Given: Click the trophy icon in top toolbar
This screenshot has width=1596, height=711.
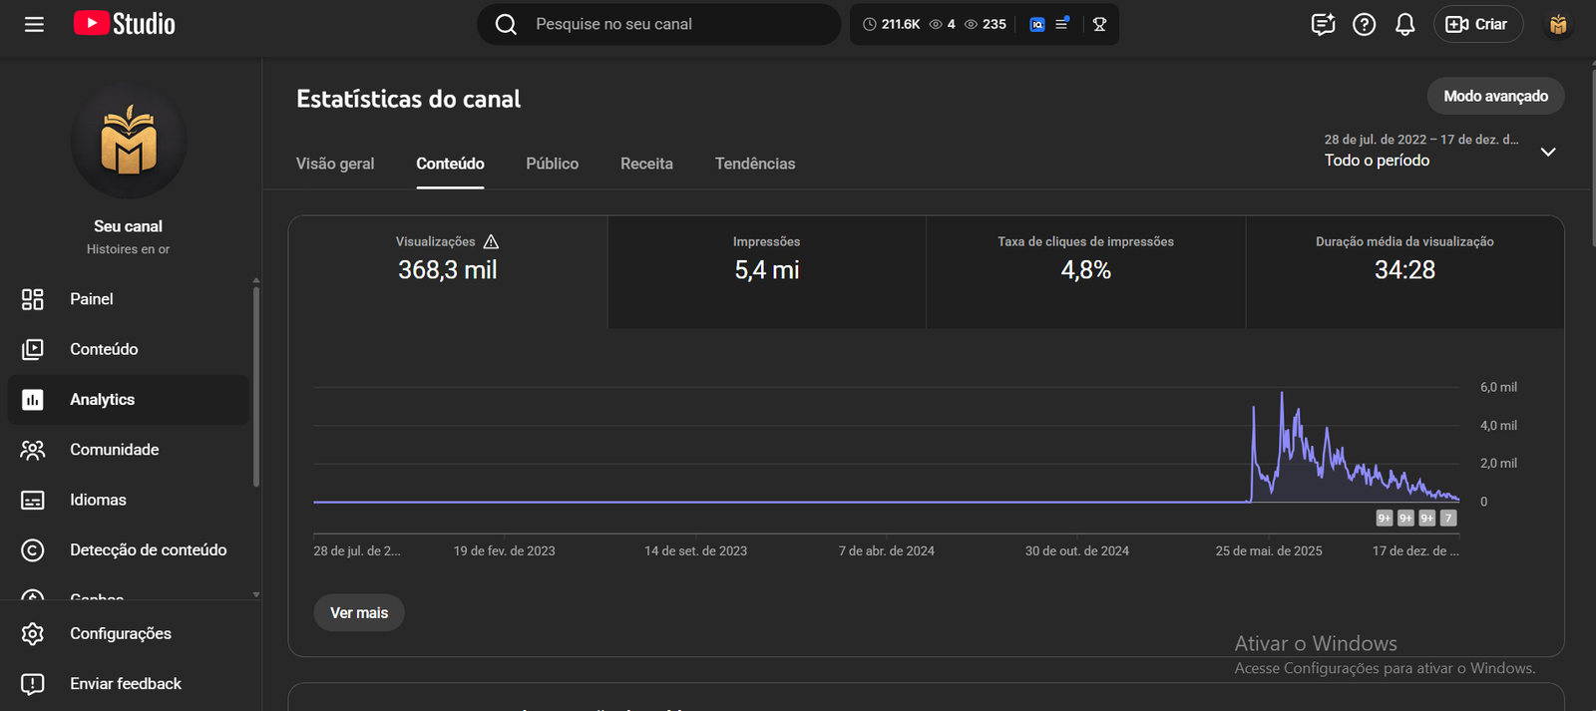Looking at the screenshot, I should coord(1099,24).
